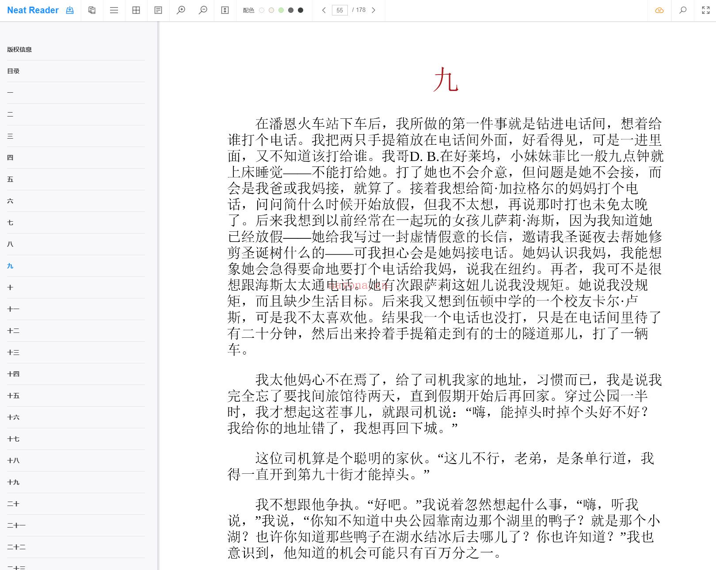Viewport: 716px width, 570px height.
Task: Jump to chapter 十三
Action: 76,352
